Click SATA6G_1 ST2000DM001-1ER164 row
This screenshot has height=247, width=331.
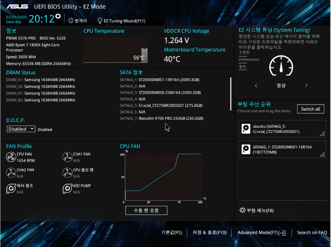160,80
